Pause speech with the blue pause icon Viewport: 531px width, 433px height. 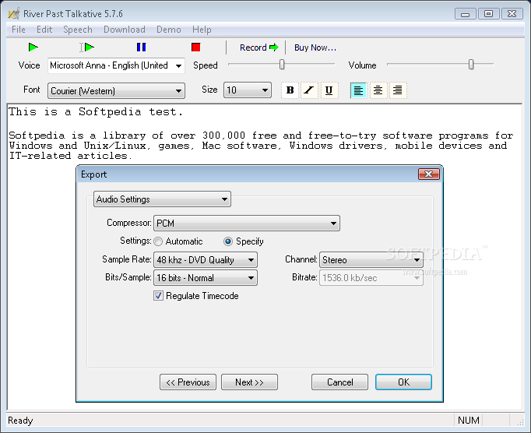coord(141,47)
